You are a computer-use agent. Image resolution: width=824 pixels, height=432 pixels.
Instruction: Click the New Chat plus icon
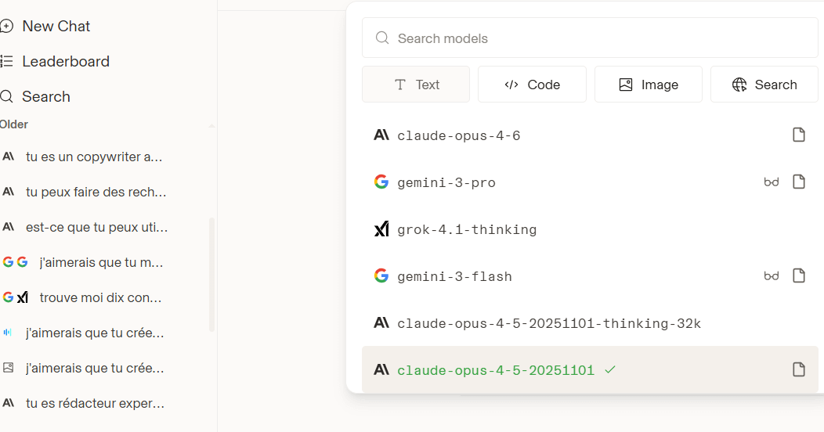[x=6, y=27]
